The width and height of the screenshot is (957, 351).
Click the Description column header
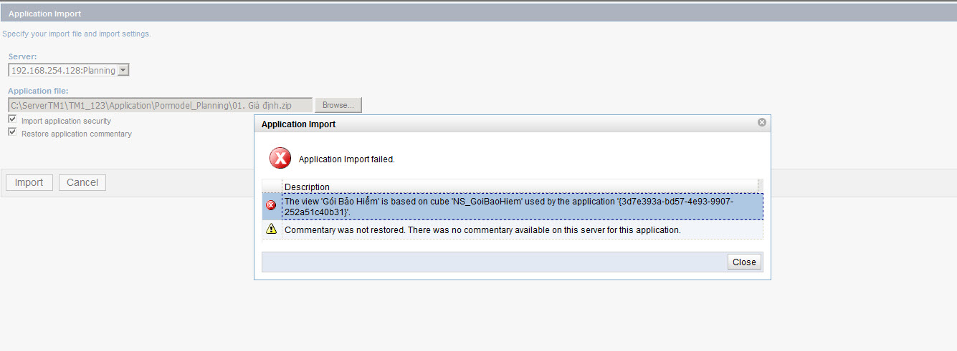(x=307, y=187)
